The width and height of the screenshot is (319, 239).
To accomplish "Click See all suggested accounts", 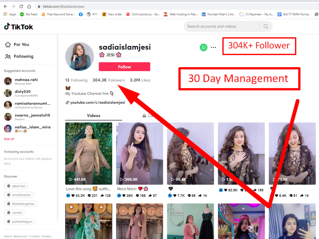I will pos(9,139).
